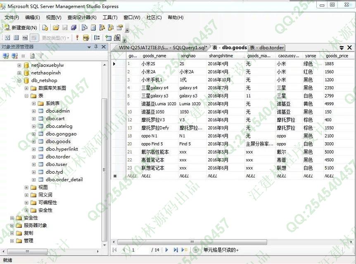
Task: Close the Object Explorer panel
Action: [104, 47]
